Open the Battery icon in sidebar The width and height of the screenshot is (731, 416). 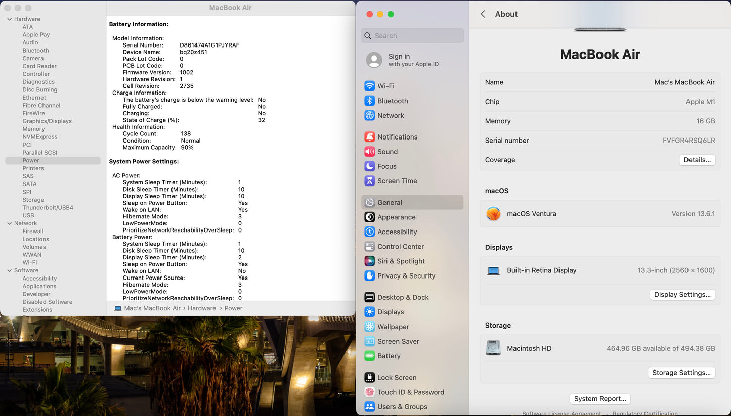pos(370,356)
